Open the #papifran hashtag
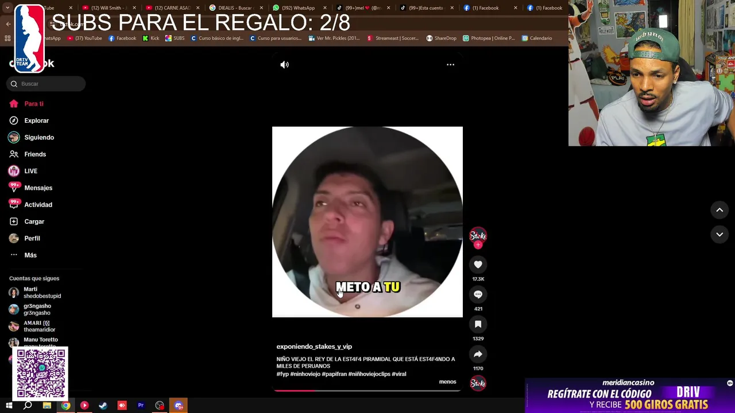Screen dimensions: 735x413 (x=334, y=374)
